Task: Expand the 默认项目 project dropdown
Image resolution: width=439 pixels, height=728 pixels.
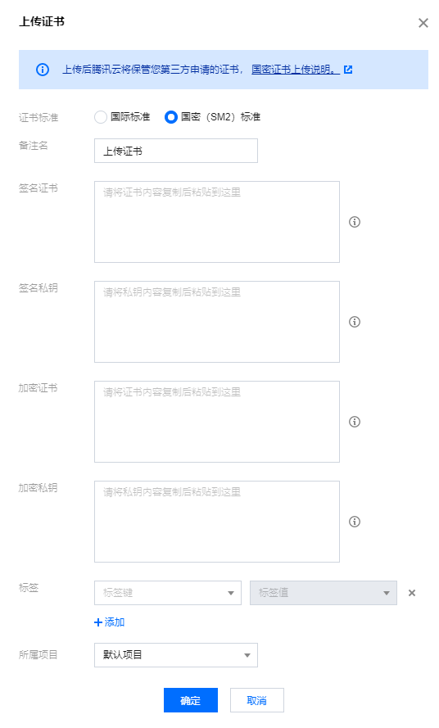Action: (x=176, y=655)
